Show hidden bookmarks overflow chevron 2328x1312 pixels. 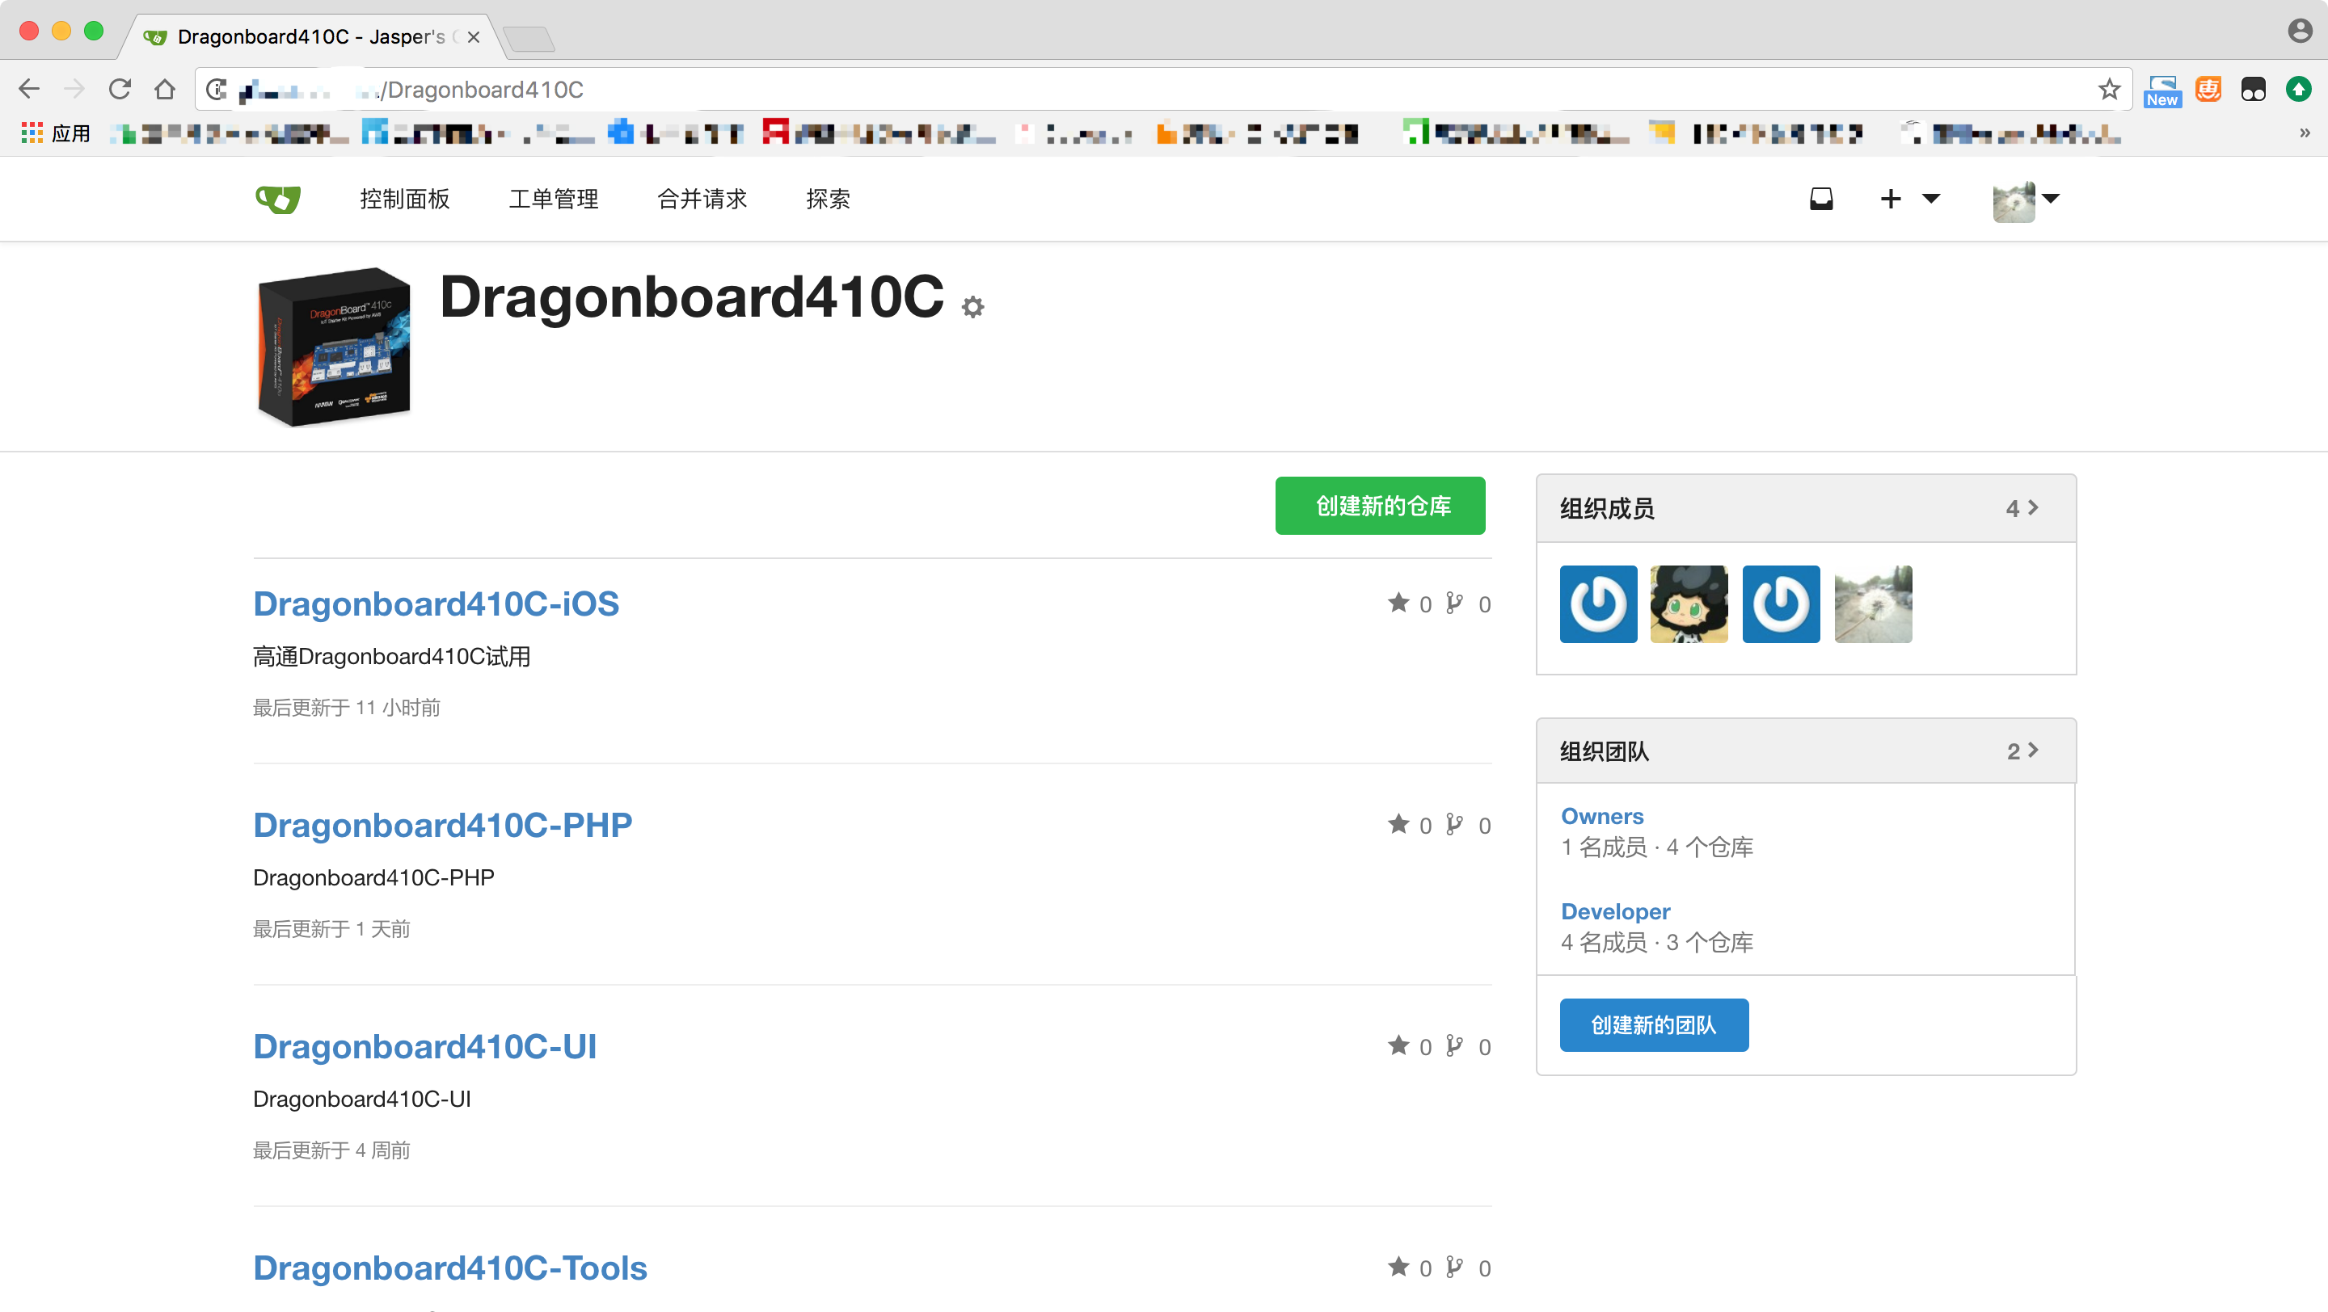coord(2304,133)
